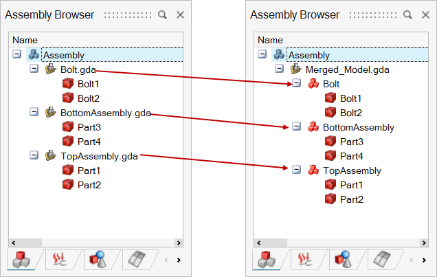The height and width of the screenshot is (277, 437).
Task: Click the Bolt1 part cube icon in left browser
Action: tap(68, 83)
